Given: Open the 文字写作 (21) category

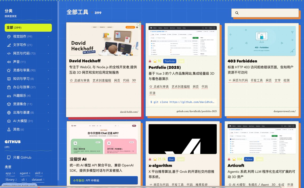Looking at the screenshot, I should (28, 45).
